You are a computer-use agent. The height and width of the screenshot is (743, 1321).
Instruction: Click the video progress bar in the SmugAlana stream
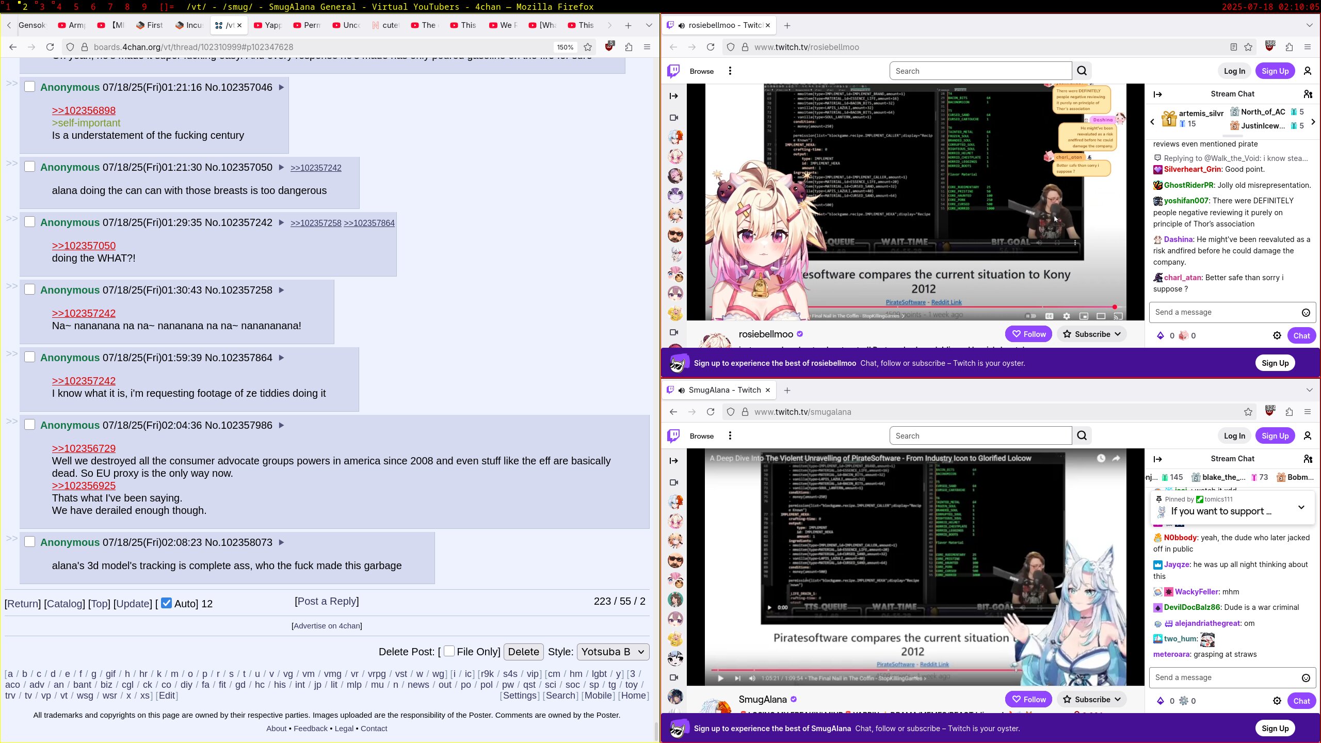(x=862, y=670)
